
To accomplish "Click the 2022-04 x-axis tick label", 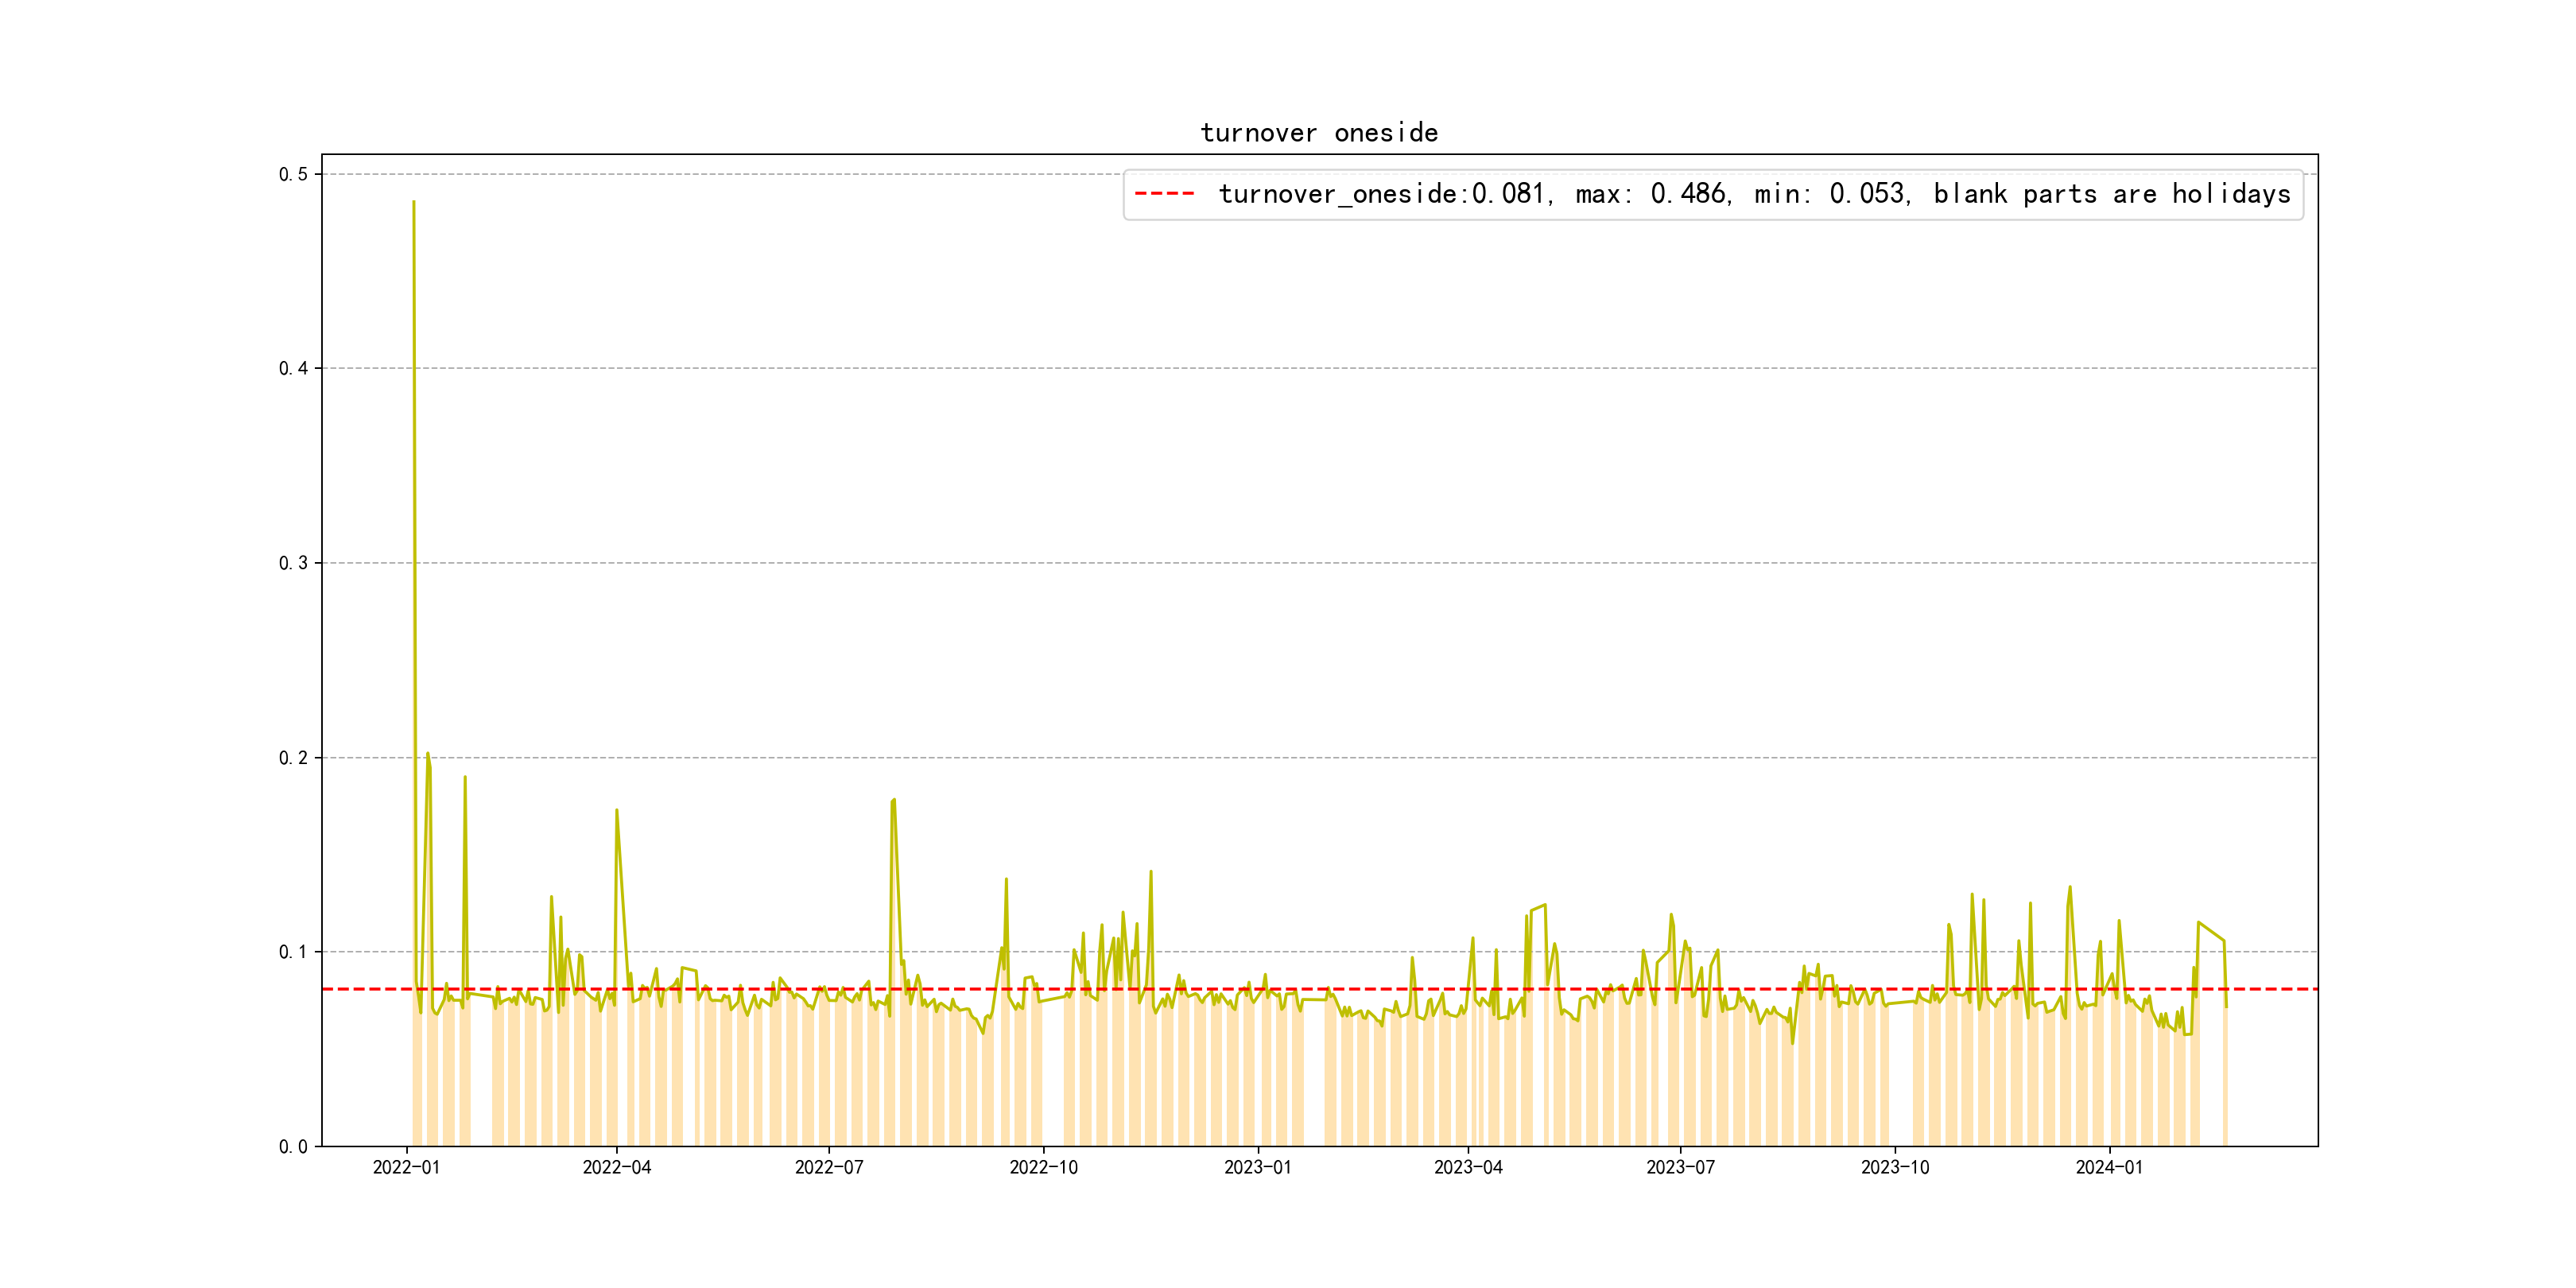I will pos(617,1167).
